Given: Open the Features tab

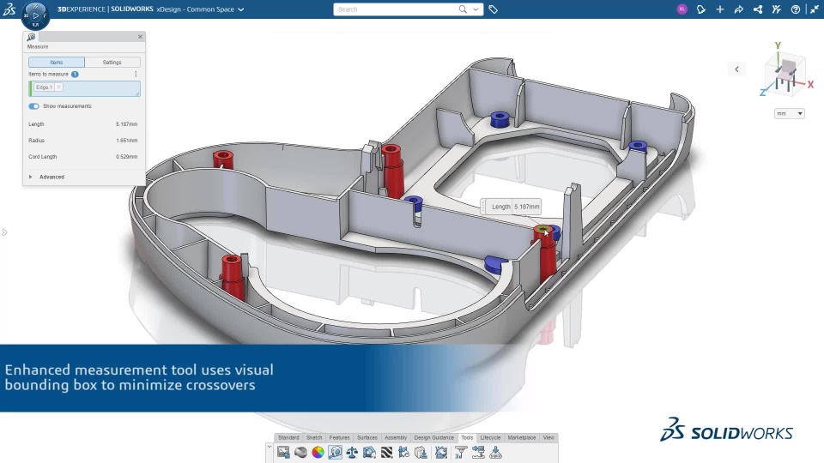Looking at the screenshot, I should pyautogui.click(x=340, y=437).
